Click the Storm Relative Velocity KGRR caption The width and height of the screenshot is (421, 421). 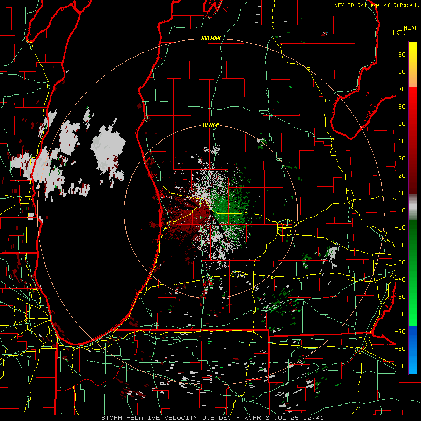pos(212,418)
